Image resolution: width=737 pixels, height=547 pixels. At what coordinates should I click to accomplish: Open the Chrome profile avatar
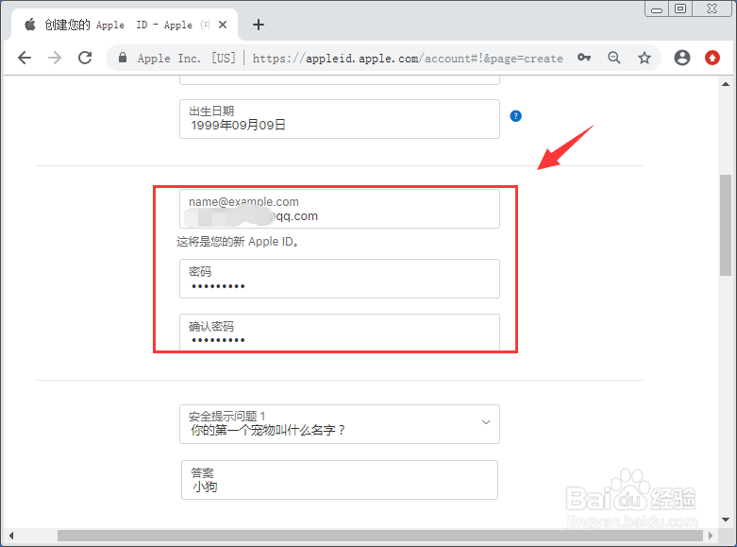pyautogui.click(x=682, y=58)
